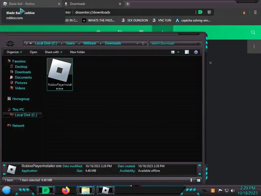The width and height of the screenshot is (261, 196).
Task: Click the green Dissenter comment icon
Action: click(200, 12)
